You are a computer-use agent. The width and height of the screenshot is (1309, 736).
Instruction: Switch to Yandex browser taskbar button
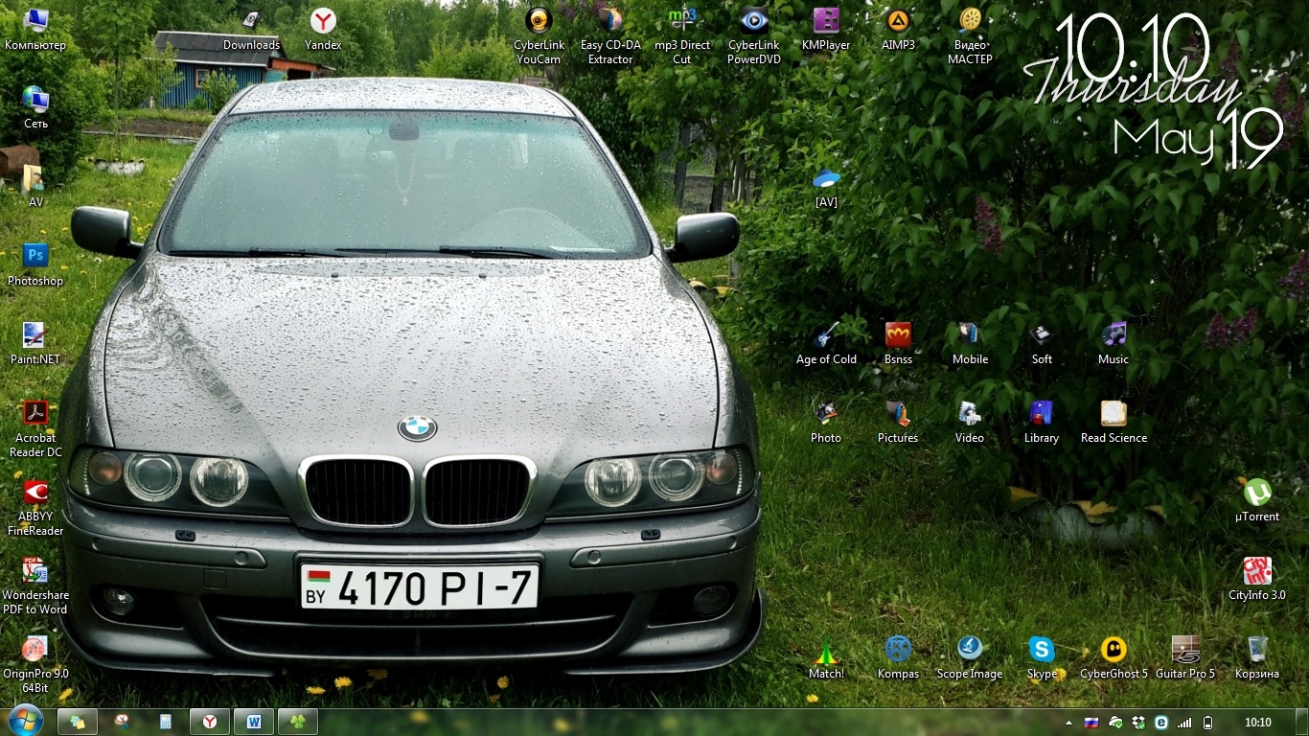pyautogui.click(x=210, y=722)
